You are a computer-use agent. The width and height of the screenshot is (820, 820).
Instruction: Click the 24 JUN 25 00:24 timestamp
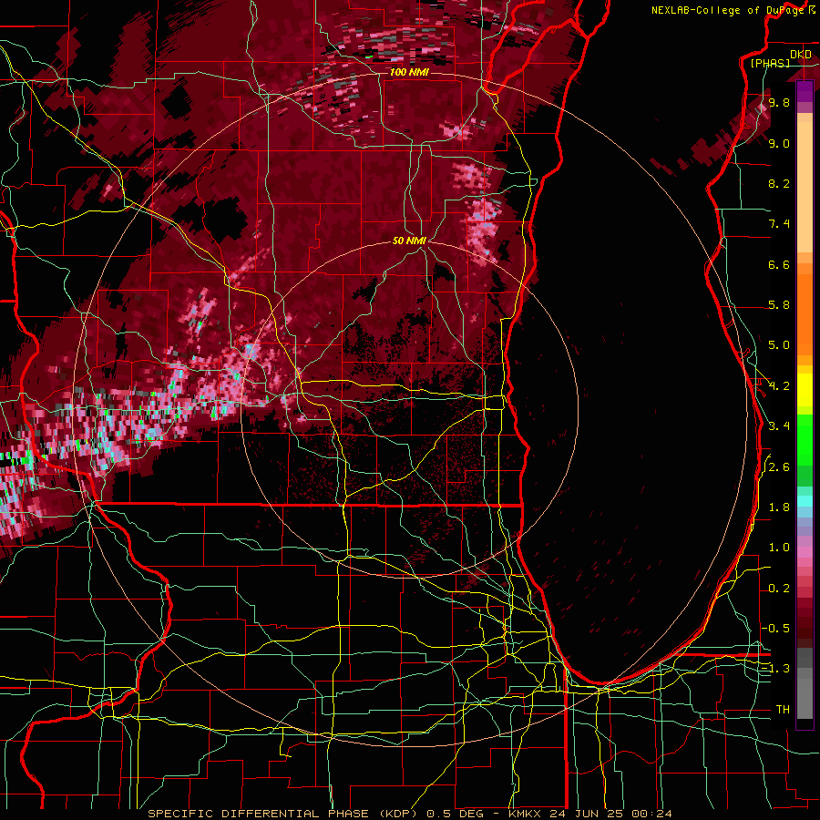610,814
